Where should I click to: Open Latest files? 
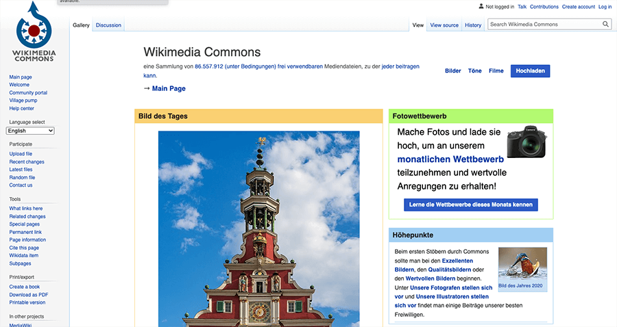(21, 170)
